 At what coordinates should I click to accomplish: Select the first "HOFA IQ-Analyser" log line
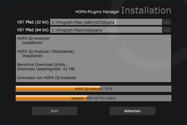[33, 38]
